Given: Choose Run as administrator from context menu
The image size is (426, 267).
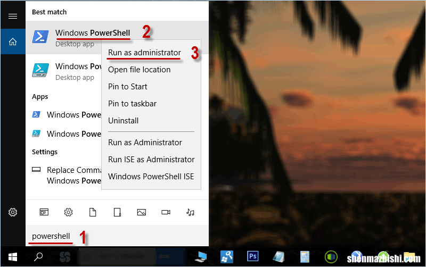Looking at the screenshot, I should 151,53.
